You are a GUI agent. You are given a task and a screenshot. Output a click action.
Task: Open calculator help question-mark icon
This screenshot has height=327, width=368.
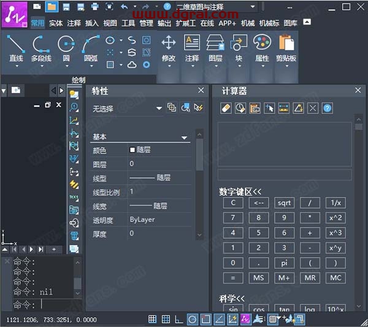[x=328, y=108]
